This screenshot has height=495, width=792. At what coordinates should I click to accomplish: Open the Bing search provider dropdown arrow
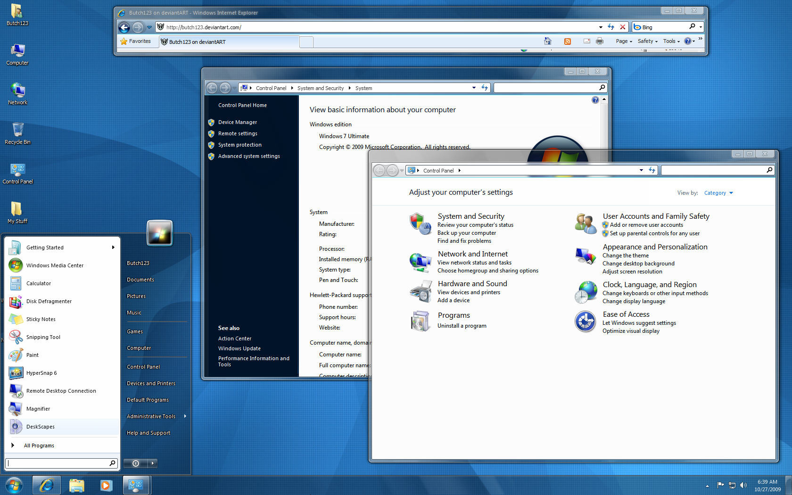click(701, 27)
